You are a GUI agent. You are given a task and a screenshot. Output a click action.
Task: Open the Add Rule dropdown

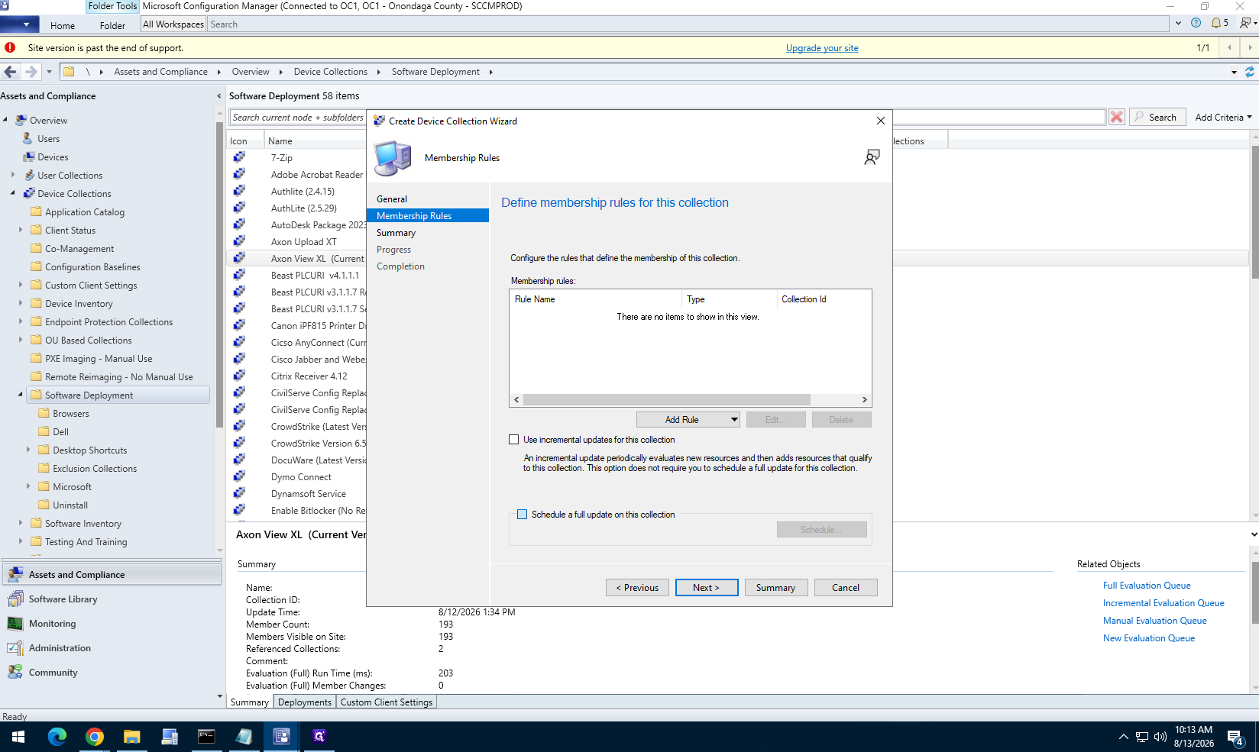coord(688,420)
